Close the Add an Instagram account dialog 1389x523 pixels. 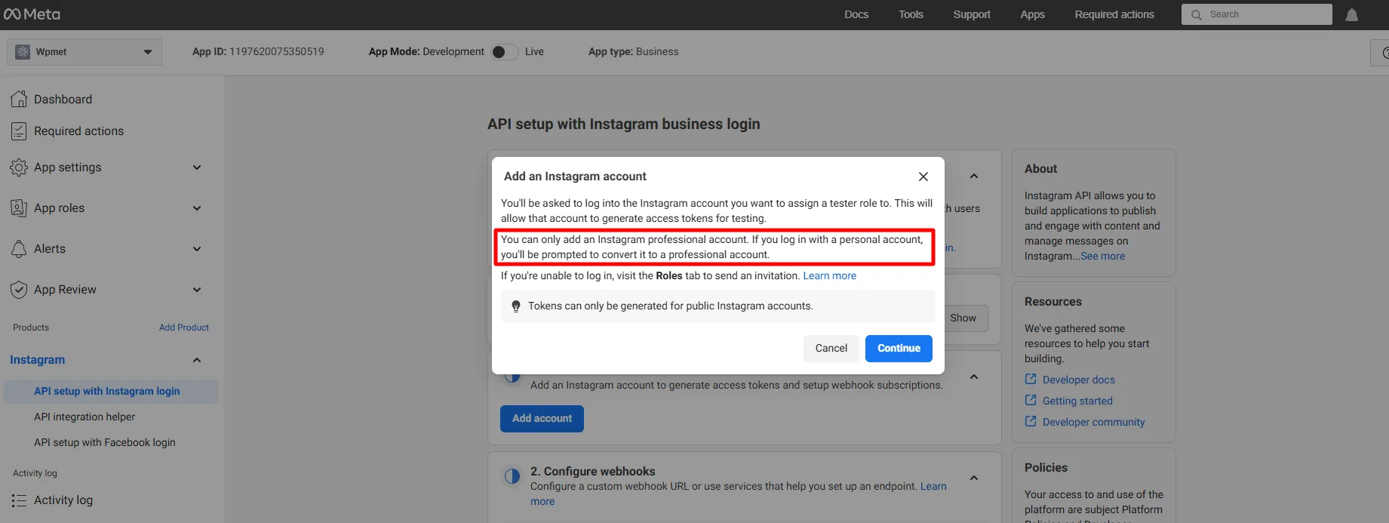923,177
